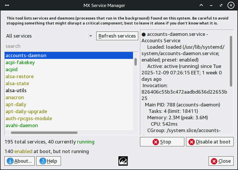Select the acpi-fakekey service
Image resolution: width=238 pixels, height=170 pixels.
tap(20, 62)
